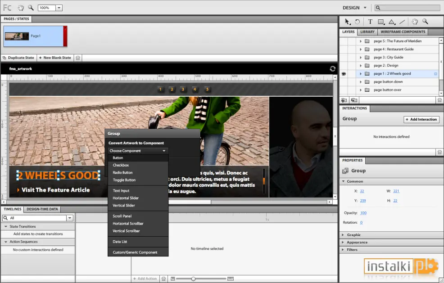The width and height of the screenshot is (444, 283).
Task: Click the Duplicate State button
Action: (x=18, y=58)
